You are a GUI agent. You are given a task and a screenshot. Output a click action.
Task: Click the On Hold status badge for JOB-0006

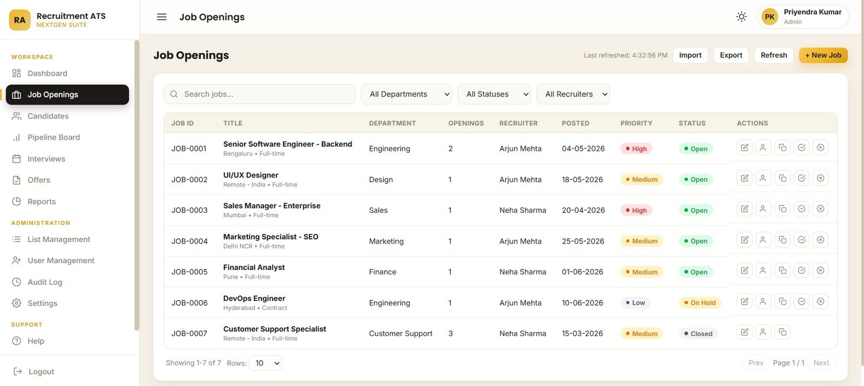coord(699,302)
